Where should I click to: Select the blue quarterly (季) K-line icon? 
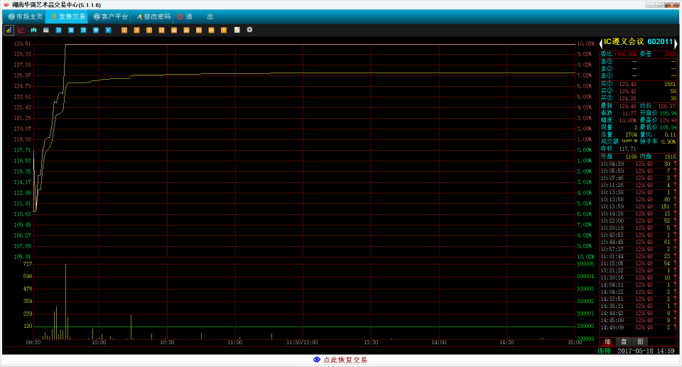click(x=96, y=30)
